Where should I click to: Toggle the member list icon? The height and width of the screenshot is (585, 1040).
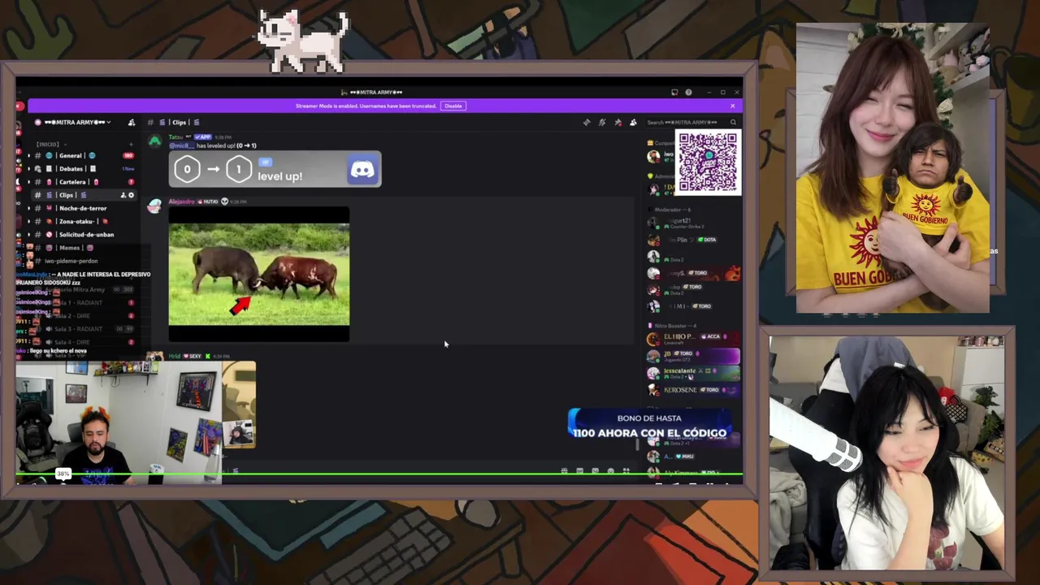point(633,122)
